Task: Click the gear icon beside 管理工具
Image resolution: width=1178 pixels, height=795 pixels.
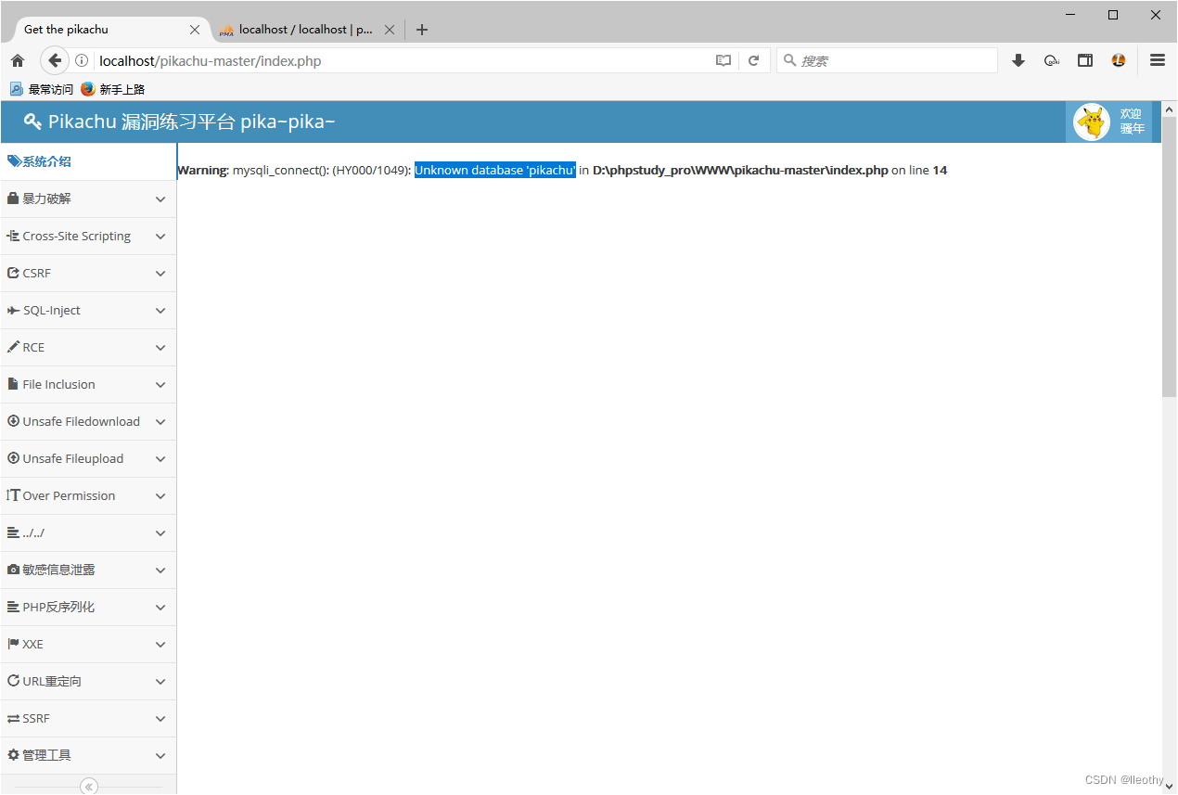Action: tap(13, 755)
